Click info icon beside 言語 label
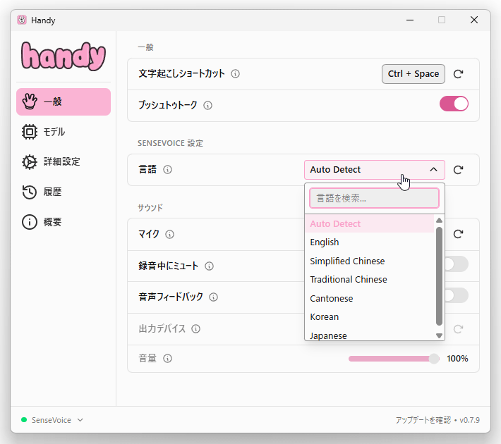The height and width of the screenshot is (444, 501). pyautogui.click(x=167, y=170)
